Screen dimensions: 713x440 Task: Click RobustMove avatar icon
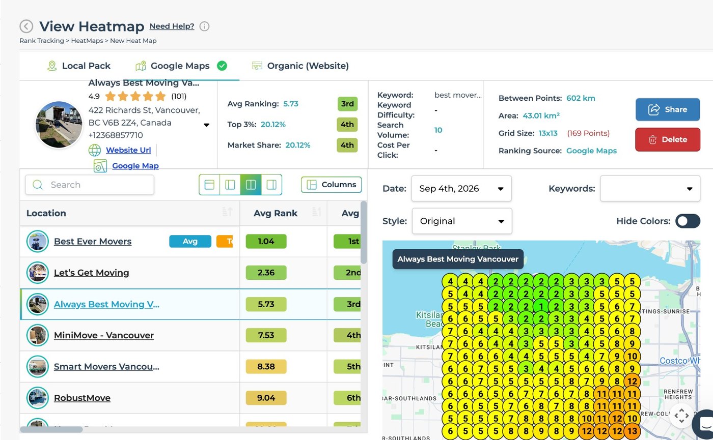coord(37,398)
